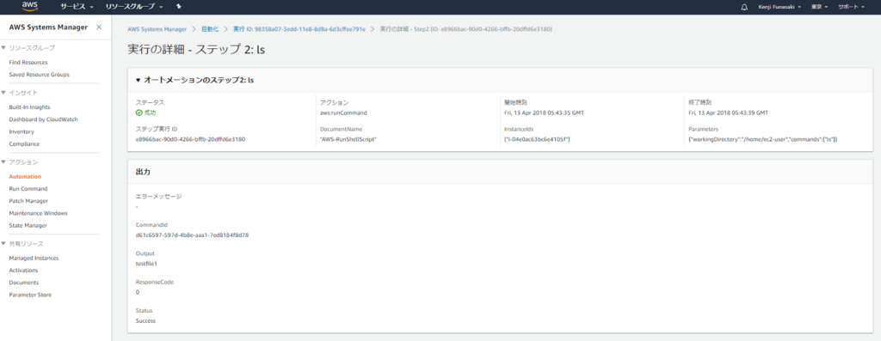This screenshot has width=881, height=341.
Task: Open Saved Resource Groups
Action: tap(40, 74)
